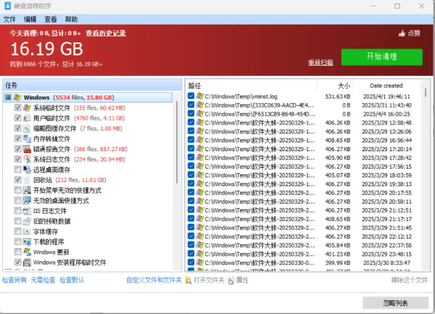Enable the 字体缓存 checkbox

pos(18,231)
